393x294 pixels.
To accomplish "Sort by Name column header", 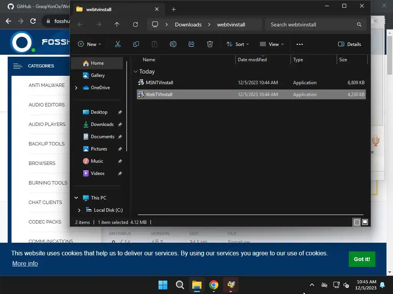I will [149, 60].
